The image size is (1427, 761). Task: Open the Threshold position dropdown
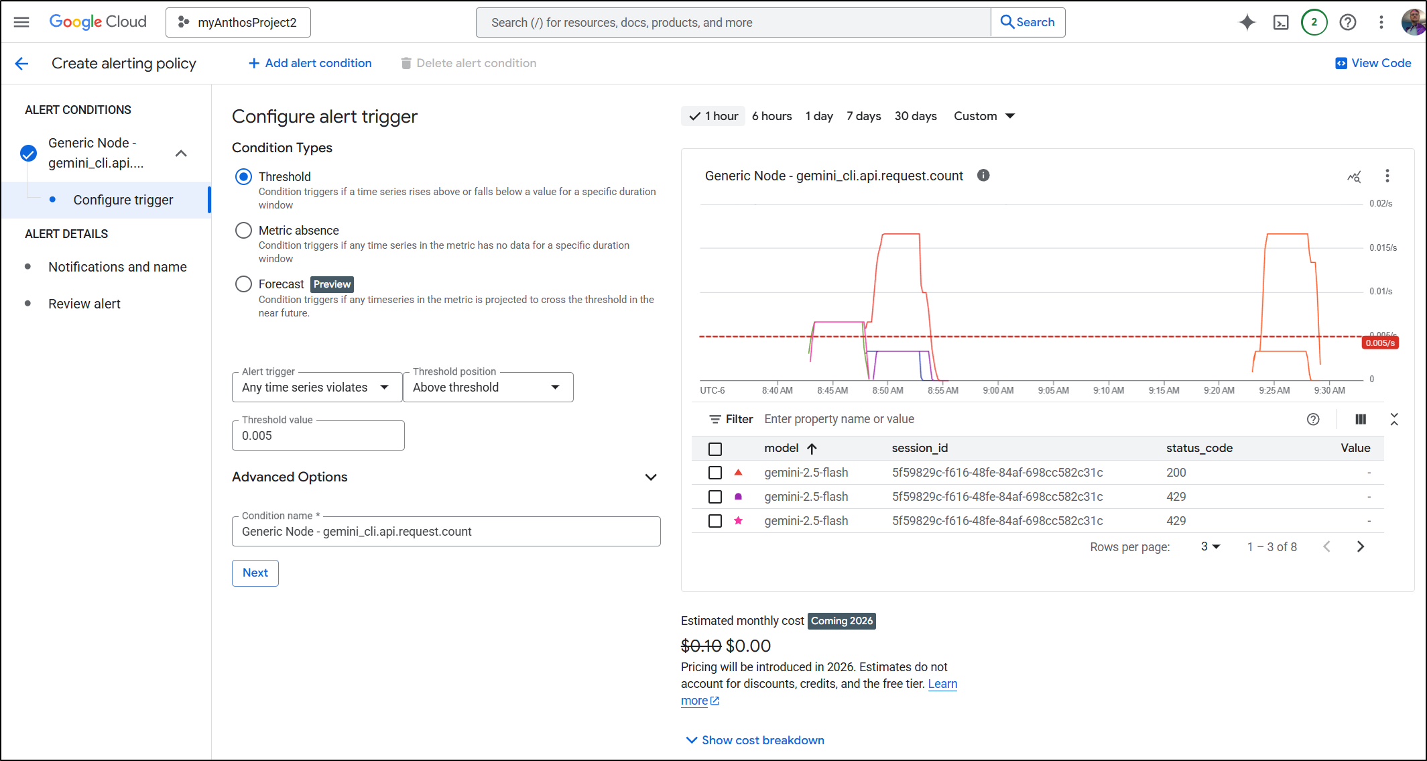coord(487,388)
